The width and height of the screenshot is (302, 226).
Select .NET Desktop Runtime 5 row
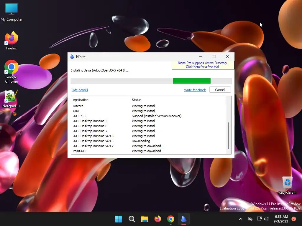[x=148, y=121]
